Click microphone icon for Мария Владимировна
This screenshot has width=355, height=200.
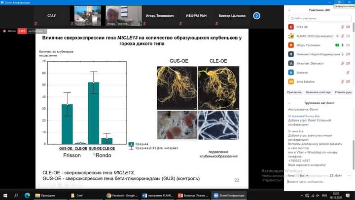coord(343,54)
